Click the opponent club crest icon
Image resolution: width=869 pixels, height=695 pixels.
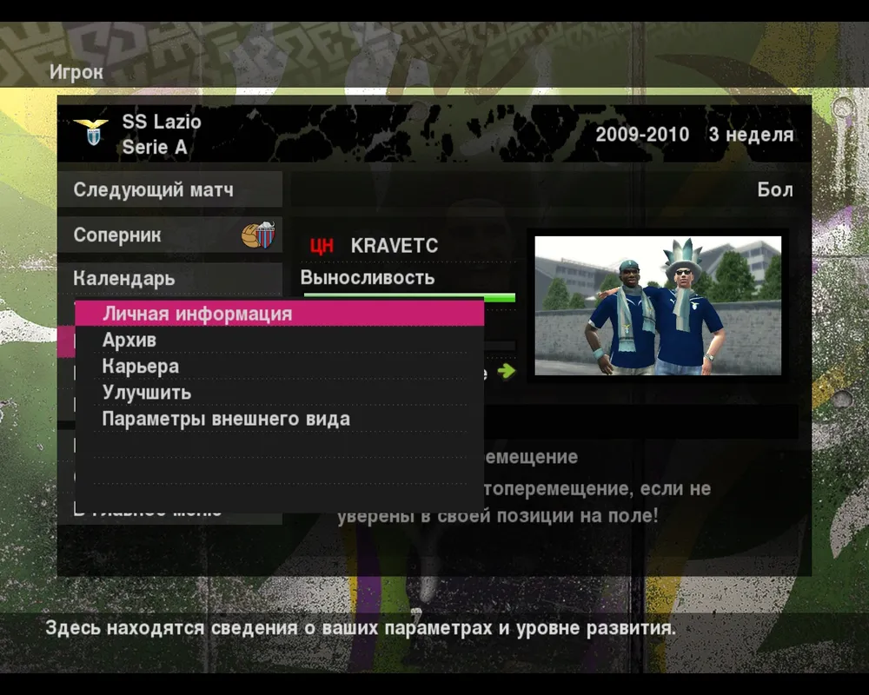(x=258, y=235)
